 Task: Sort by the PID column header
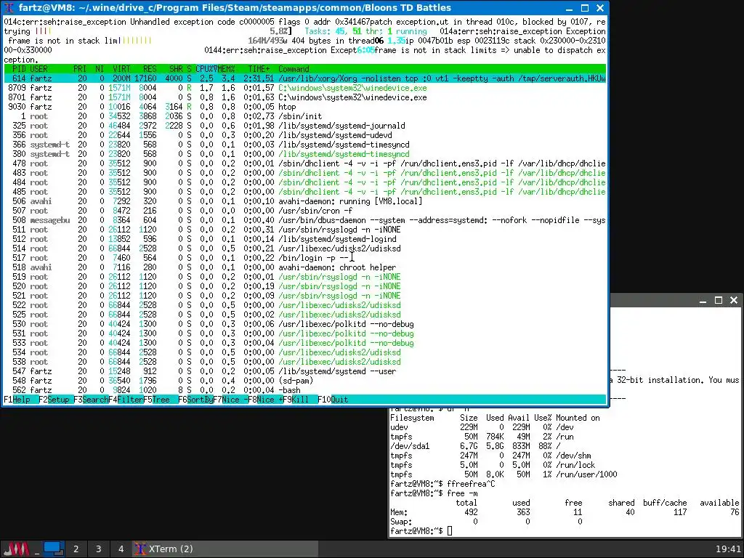point(19,69)
